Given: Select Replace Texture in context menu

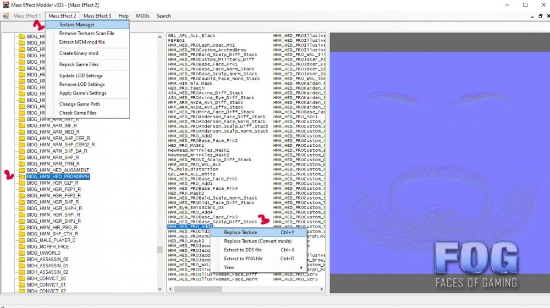Looking at the screenshot, I should click(240, 232).
